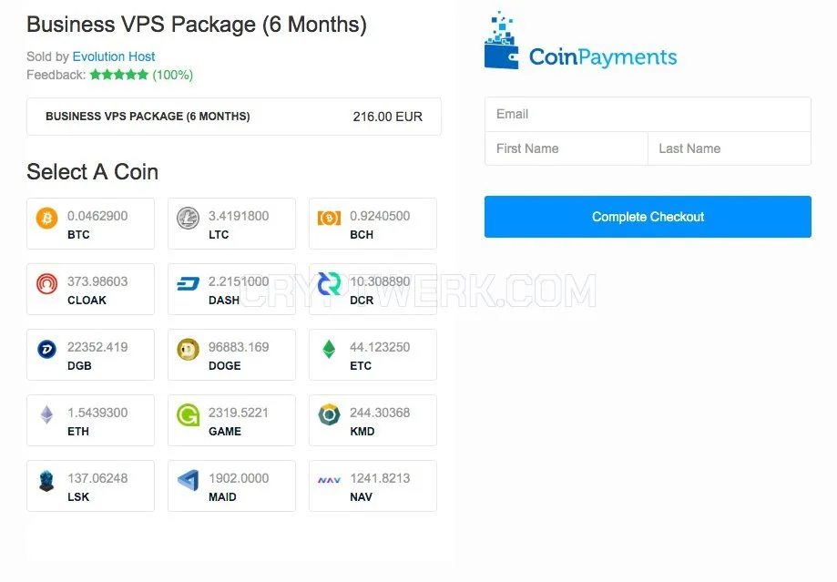Pick the Bitcoin Cash BCH icon
This screenshot has width=837, height=582.
click(x=330, y=218)
